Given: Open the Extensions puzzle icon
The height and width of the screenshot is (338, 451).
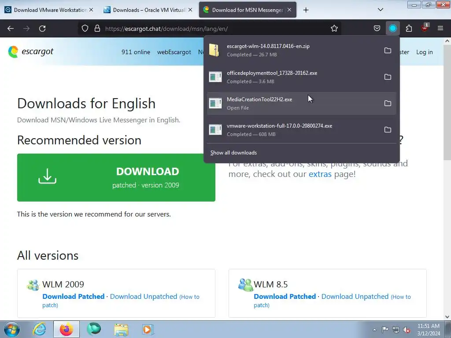Looking at the screenshot, I should pos(409,28).
